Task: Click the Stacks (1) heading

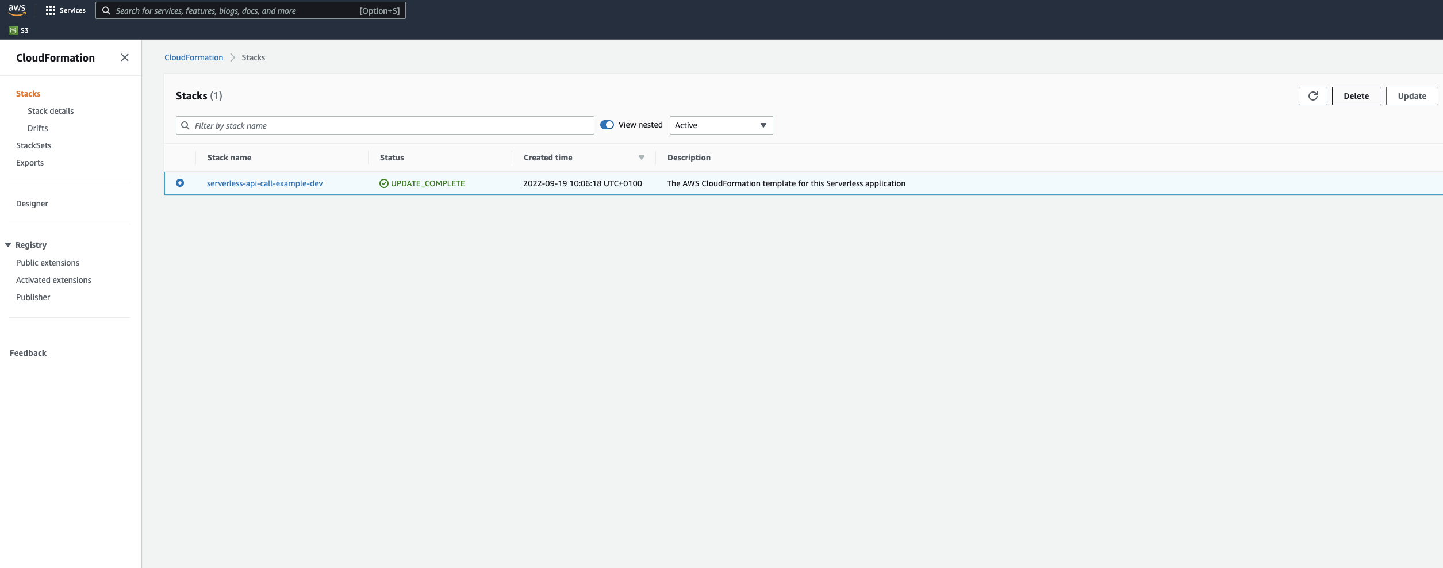Action: pos(199,96)
